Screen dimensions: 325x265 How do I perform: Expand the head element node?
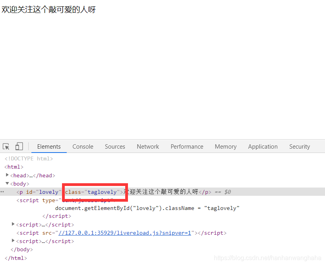[x=7, y=175]
